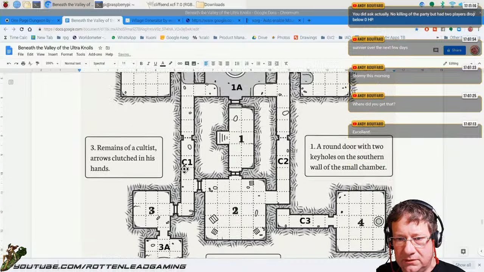Open the Spectral font dropdown

[x=104, y=63]
